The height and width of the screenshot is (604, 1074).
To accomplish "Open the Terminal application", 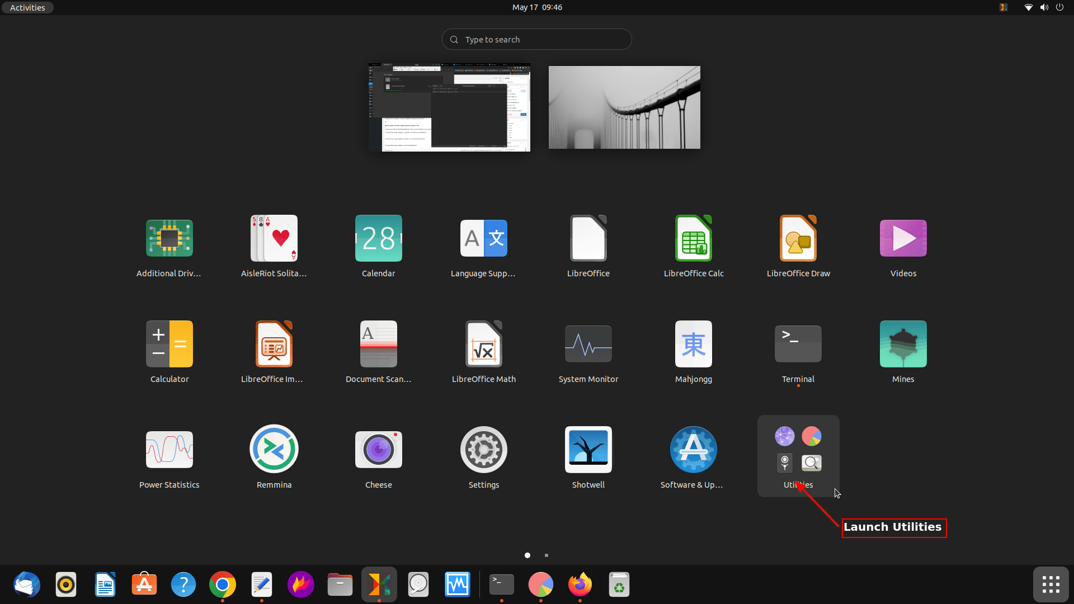I will [x=798, y=343].
